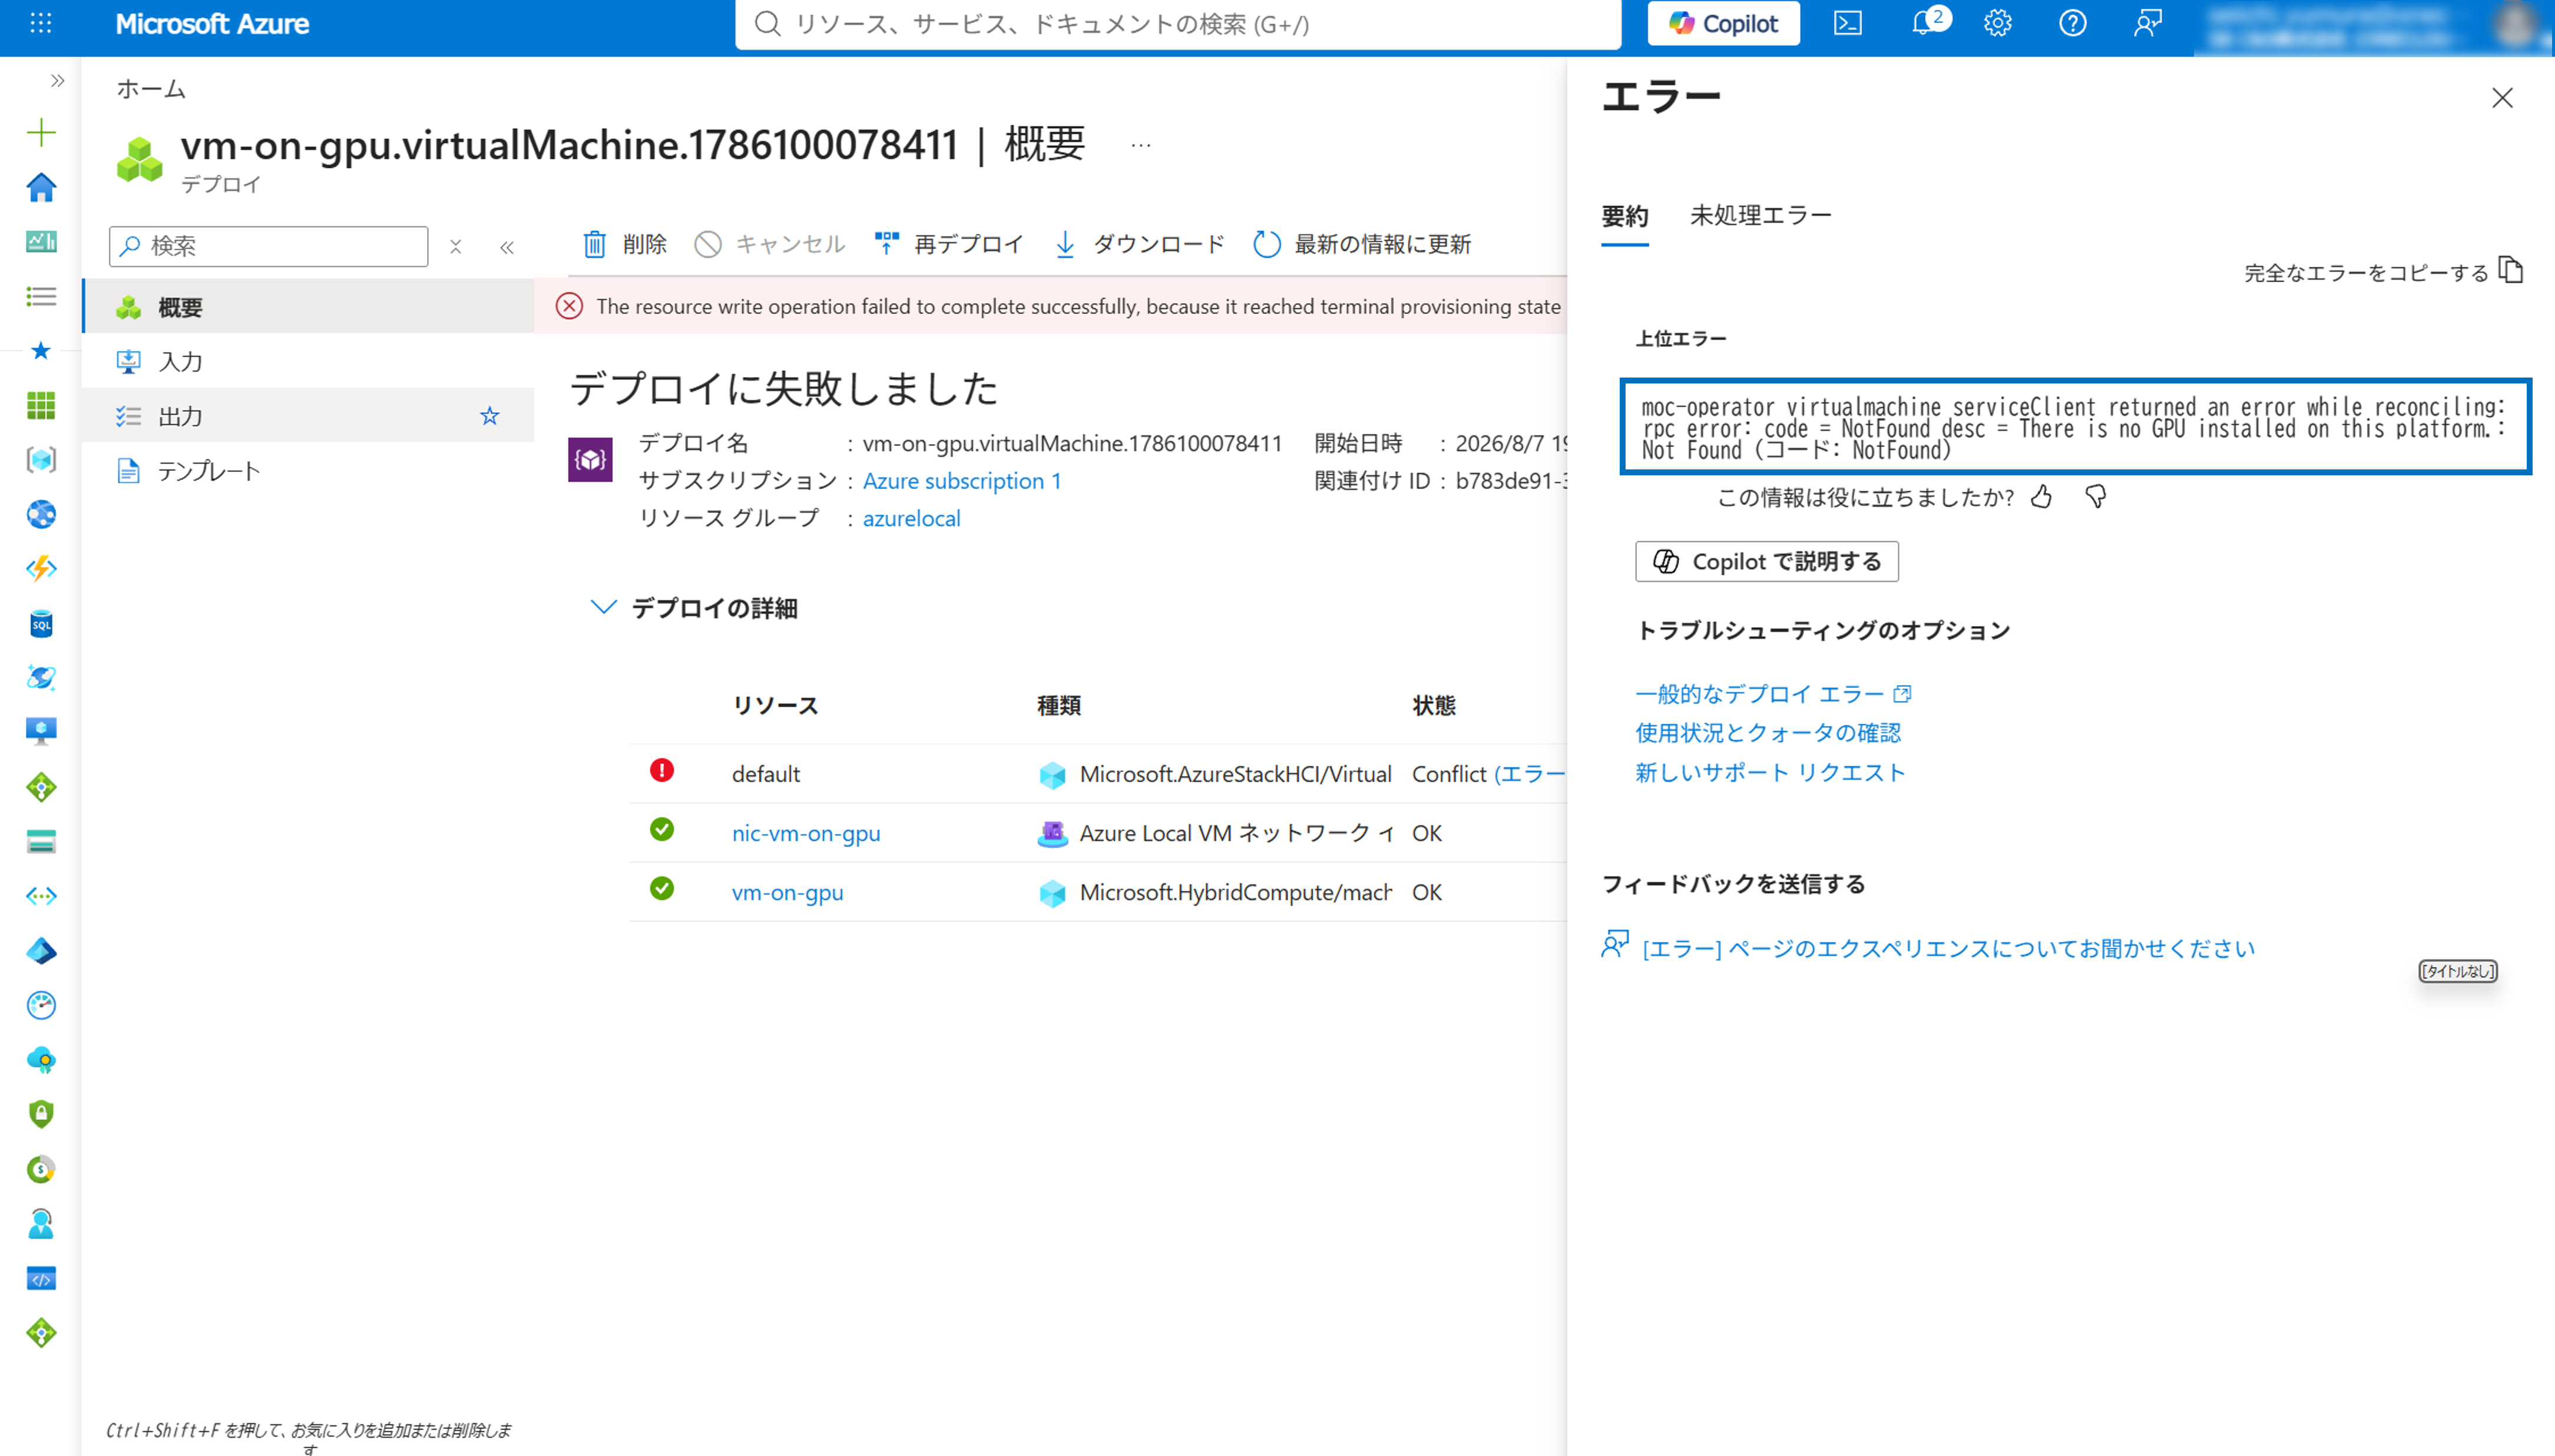Open All resources green grid icon
Image resolution: width=2555 pixels, height=1456 pixels.
point(41,405)
